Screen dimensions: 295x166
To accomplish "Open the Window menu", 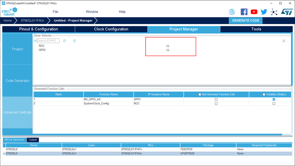I will pyautogui.click(x=92, y=11).
